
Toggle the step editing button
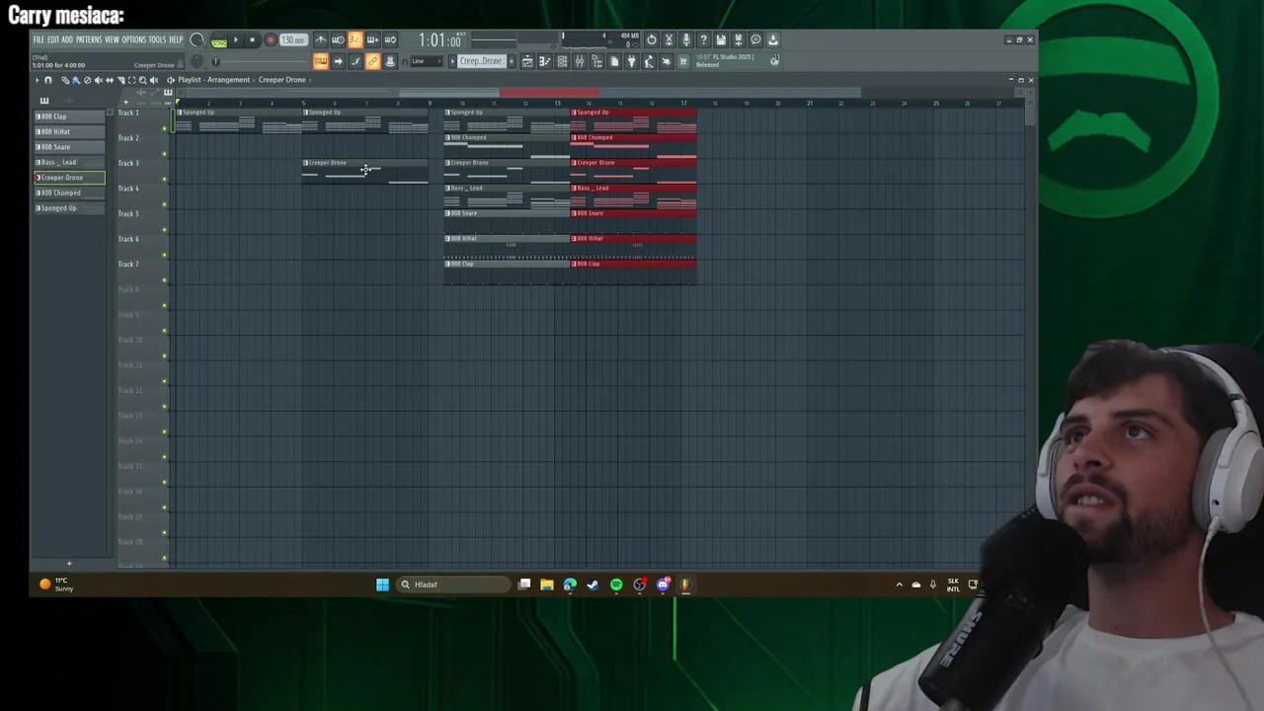(355, 61)
